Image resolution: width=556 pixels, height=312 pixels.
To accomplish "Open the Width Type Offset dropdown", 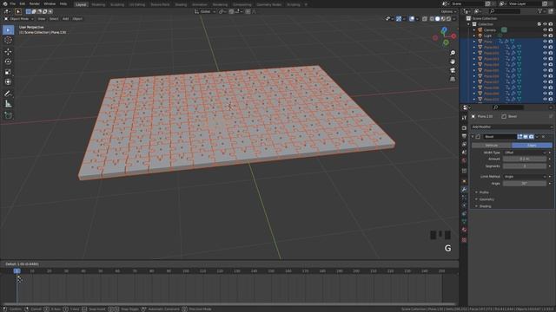I will tap(525, 153).
